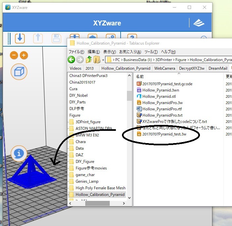The width and height of the screenshot is (232, 226).
Task: Select the Figure folder in tree
Action: coord(75,115)
